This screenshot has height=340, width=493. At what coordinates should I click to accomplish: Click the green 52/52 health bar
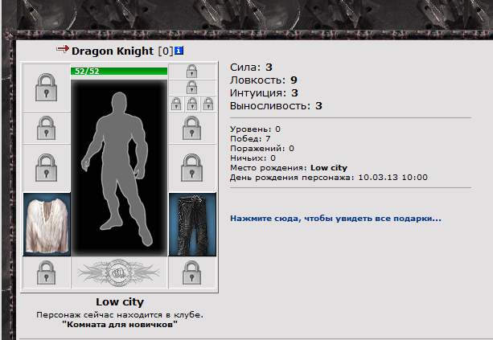(x=119, y=72)
